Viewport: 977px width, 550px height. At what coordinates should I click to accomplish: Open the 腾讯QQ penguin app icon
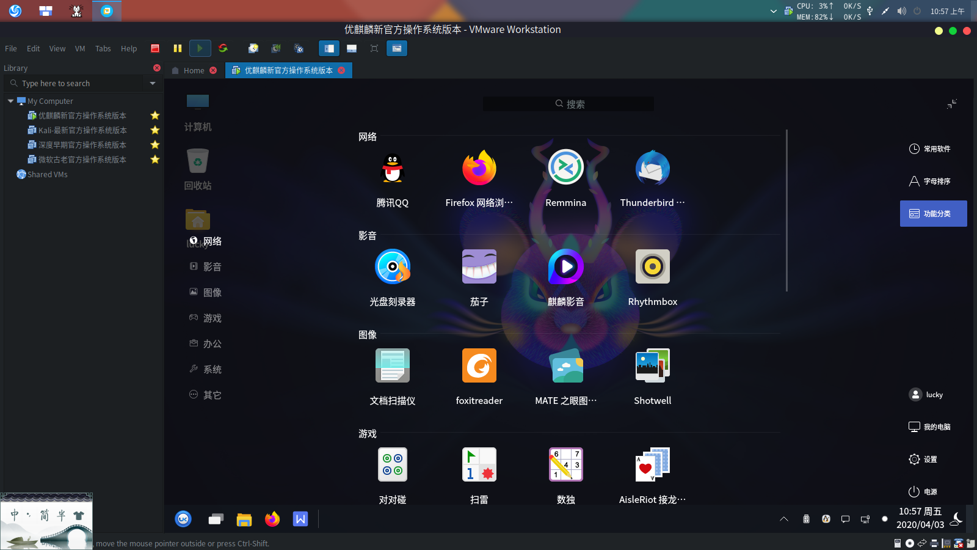click(x=393, y=168)
